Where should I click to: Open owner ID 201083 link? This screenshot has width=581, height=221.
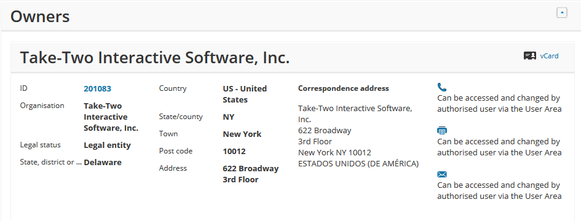[98, 88]
